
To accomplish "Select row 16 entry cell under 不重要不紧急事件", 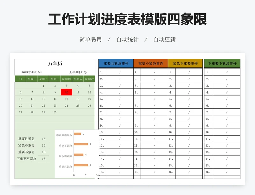I will pyautogui.click(x=227, y=172).
